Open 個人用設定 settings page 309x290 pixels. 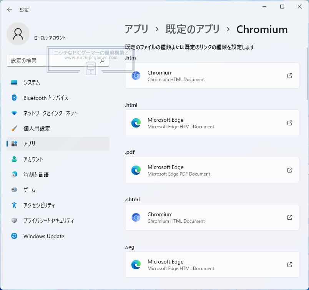(58, 128)
